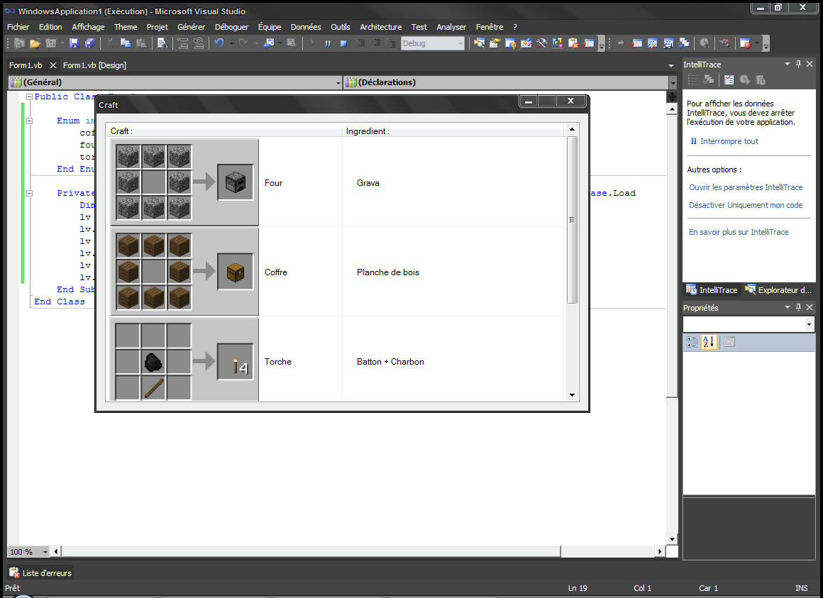823x598 pixels.
Task: Click the Craft column header
Action: (225, 131)
